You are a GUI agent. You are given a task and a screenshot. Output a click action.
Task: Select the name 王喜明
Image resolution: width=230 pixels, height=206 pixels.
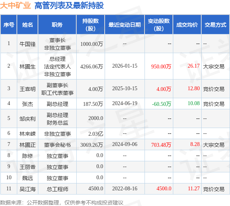[28, 89]
